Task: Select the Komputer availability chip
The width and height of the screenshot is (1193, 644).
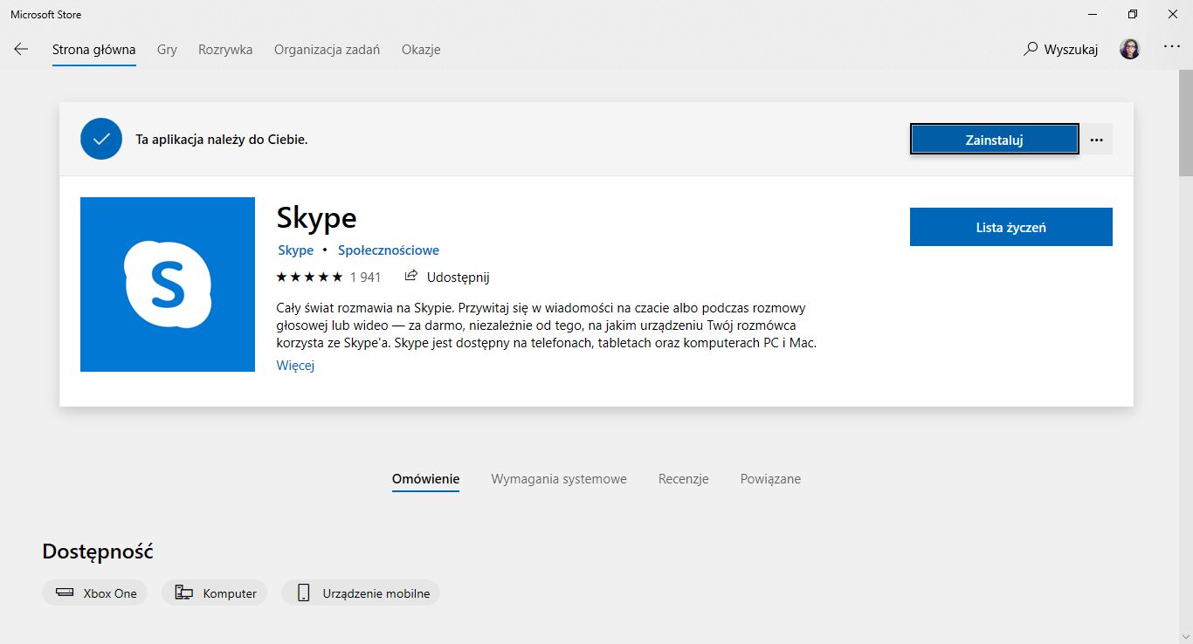Action: point(215,593)
